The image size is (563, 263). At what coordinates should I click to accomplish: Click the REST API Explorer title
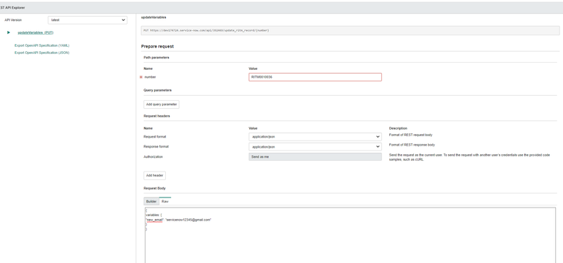[12, 7]
